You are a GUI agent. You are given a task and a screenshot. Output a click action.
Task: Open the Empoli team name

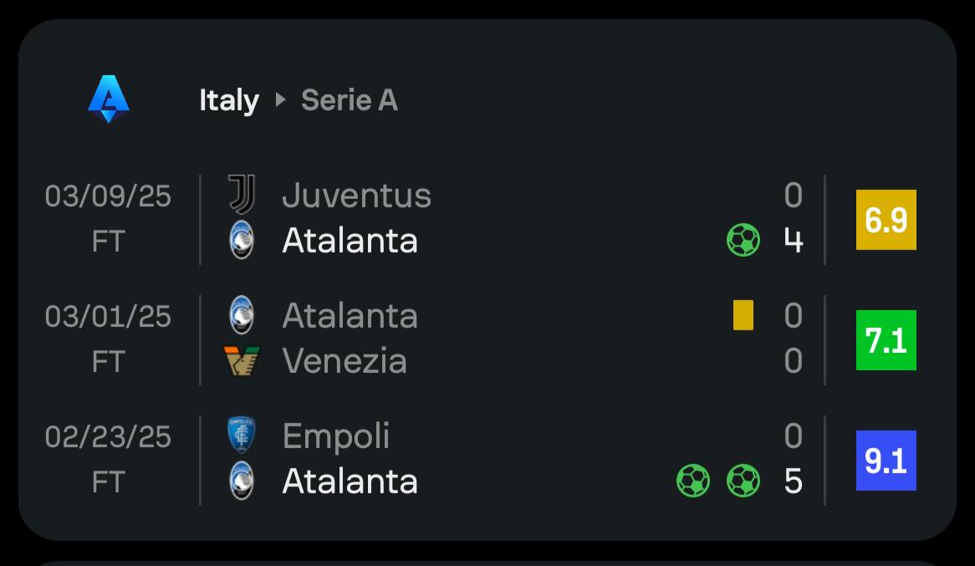(x=336, y=436)
